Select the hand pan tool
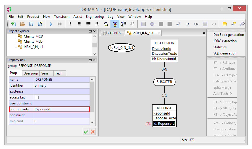This screenshot has width=252, height=149. click(132, 24)
